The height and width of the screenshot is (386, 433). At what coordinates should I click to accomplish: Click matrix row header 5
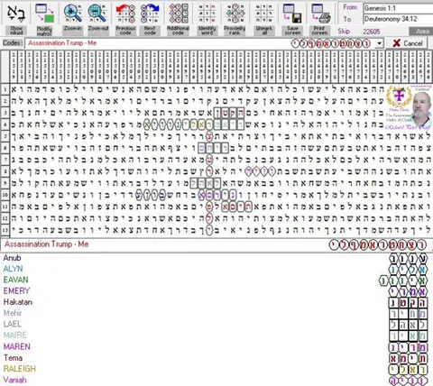(x=5, y=136)
